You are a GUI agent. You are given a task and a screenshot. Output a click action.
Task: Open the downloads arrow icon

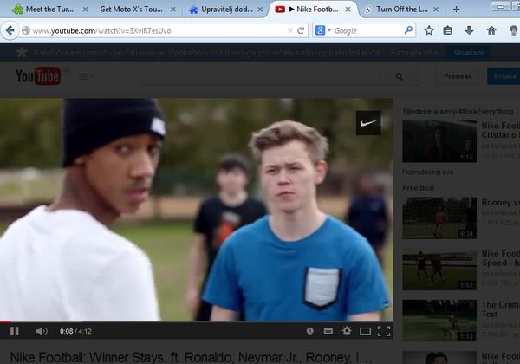coord(469,31)
